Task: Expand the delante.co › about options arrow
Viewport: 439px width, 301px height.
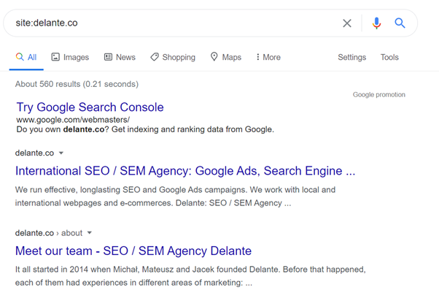Action: pyautogui.click(x=89, y=233)
